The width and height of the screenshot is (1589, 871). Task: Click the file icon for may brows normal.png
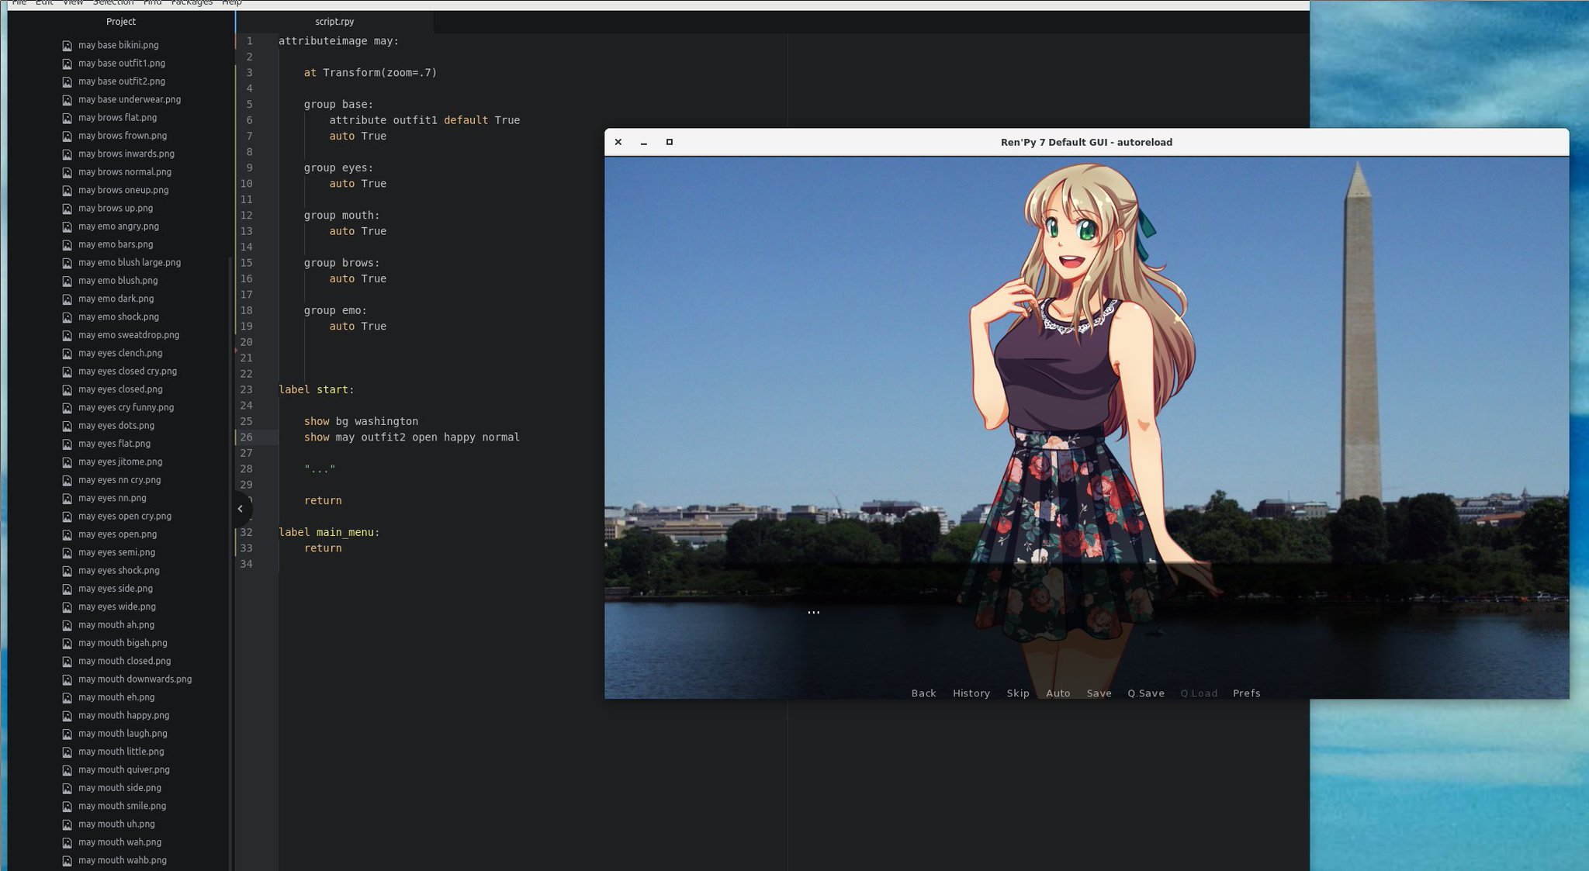(x=68, y=173)
